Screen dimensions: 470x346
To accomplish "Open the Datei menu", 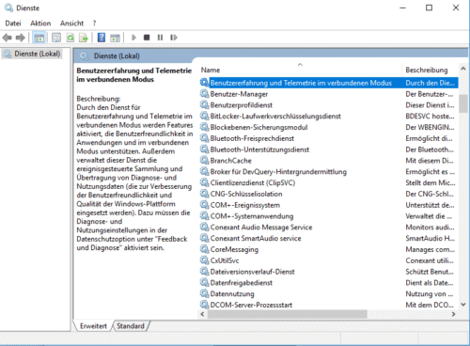I will click(x=13, y=24).
